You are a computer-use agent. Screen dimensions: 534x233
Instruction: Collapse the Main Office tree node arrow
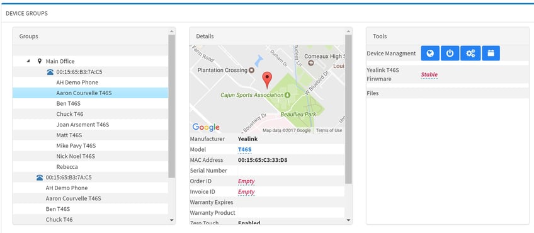point(28,61)
